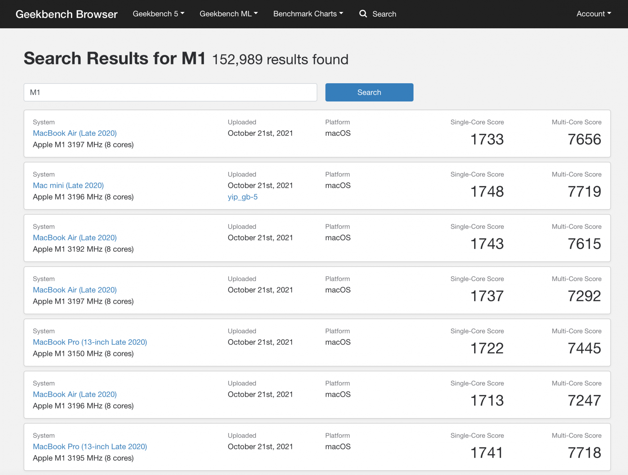Viewport: 628px width, 475px height.
Task: Select the single-core score 1733
Action: [487, 139]
